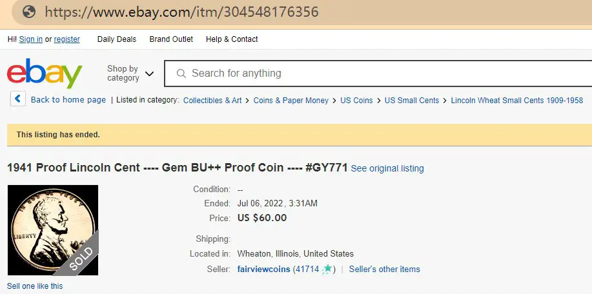Open the Collectibles & Art breadcrumb
This screenshot has height=294, width=592.
tap(212, 101)
